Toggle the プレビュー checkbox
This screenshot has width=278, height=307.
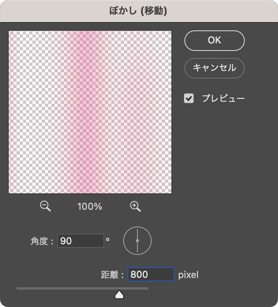pos(189,98)
